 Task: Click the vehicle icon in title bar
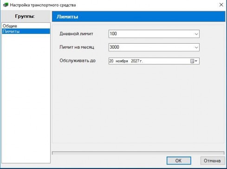[x=6, y=5]
